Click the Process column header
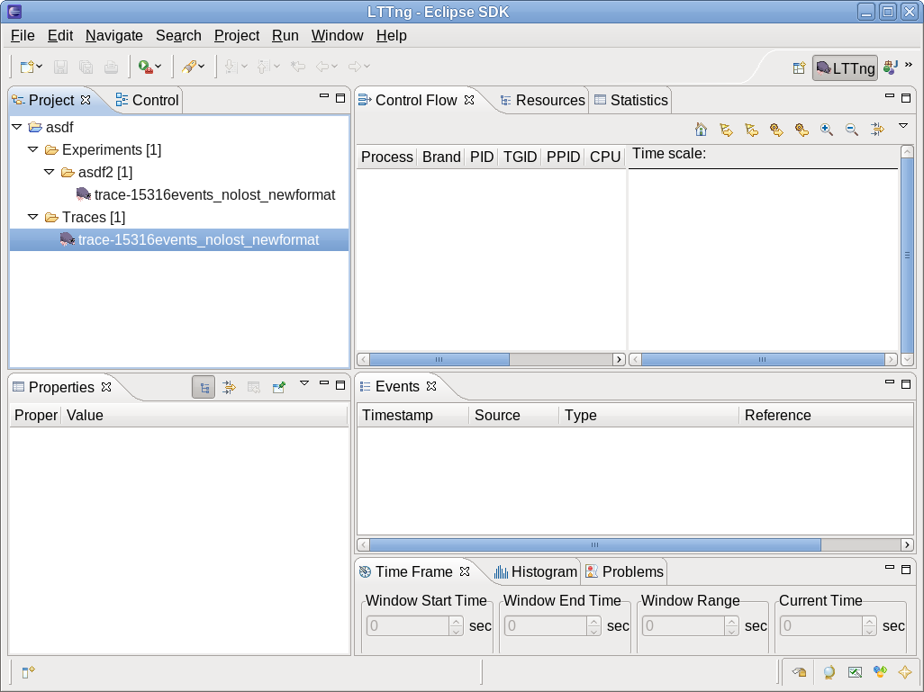924x692 pixels. click(x=387, y=157)
